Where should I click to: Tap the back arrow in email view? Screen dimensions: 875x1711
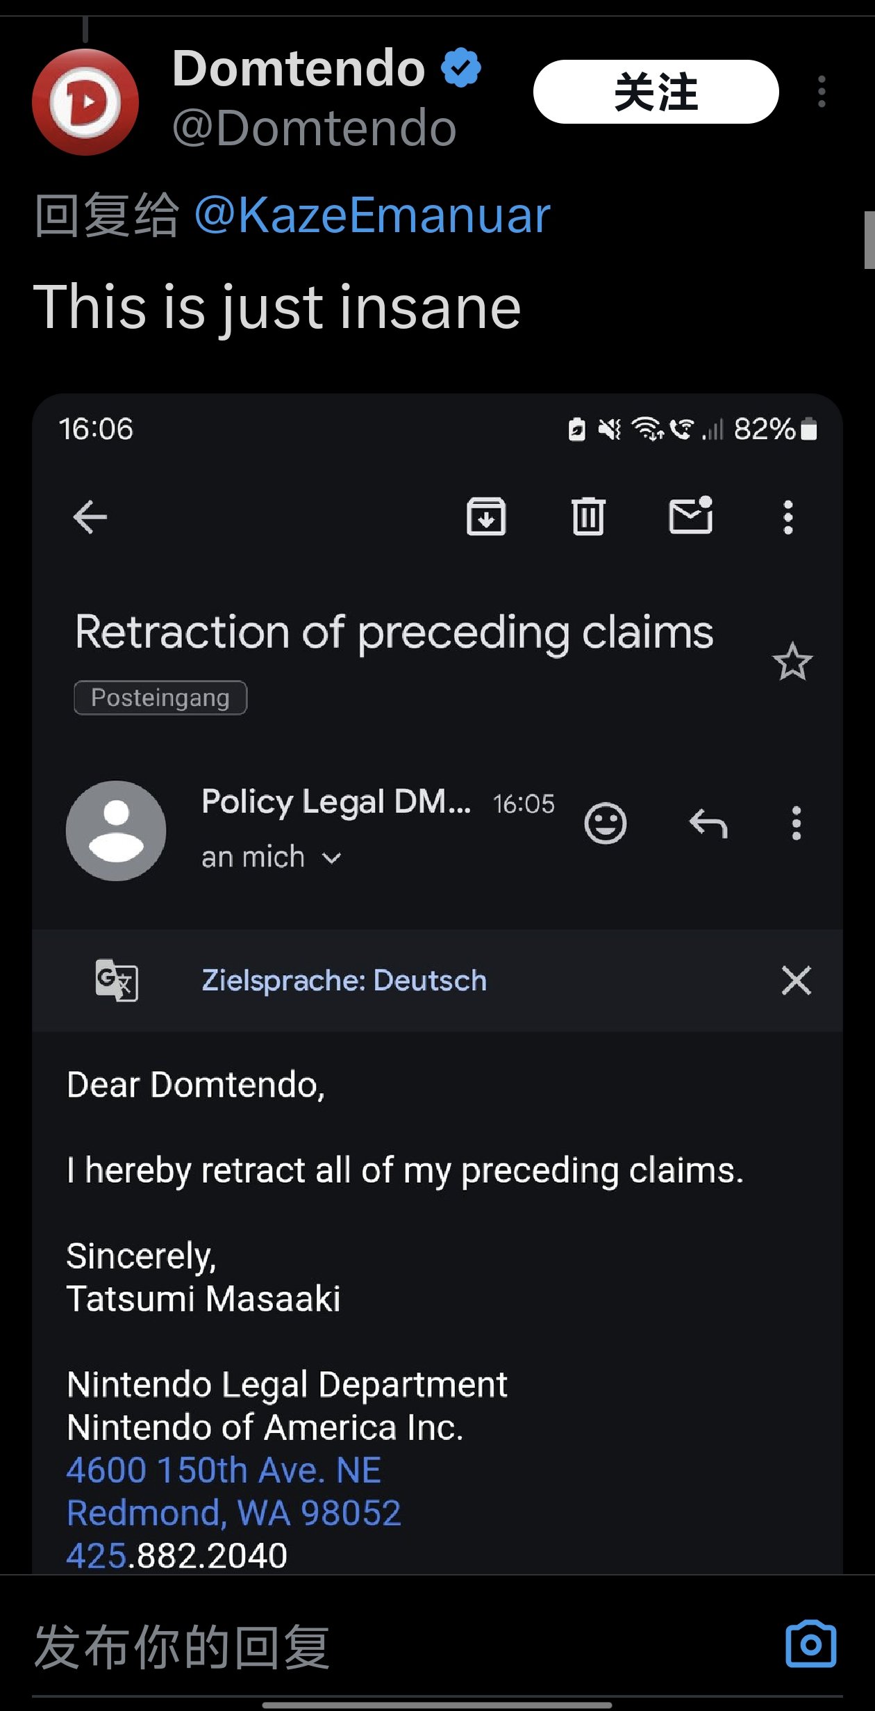90,517
